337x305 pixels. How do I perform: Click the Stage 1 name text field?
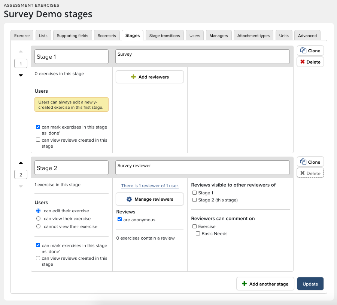[71, 57]
